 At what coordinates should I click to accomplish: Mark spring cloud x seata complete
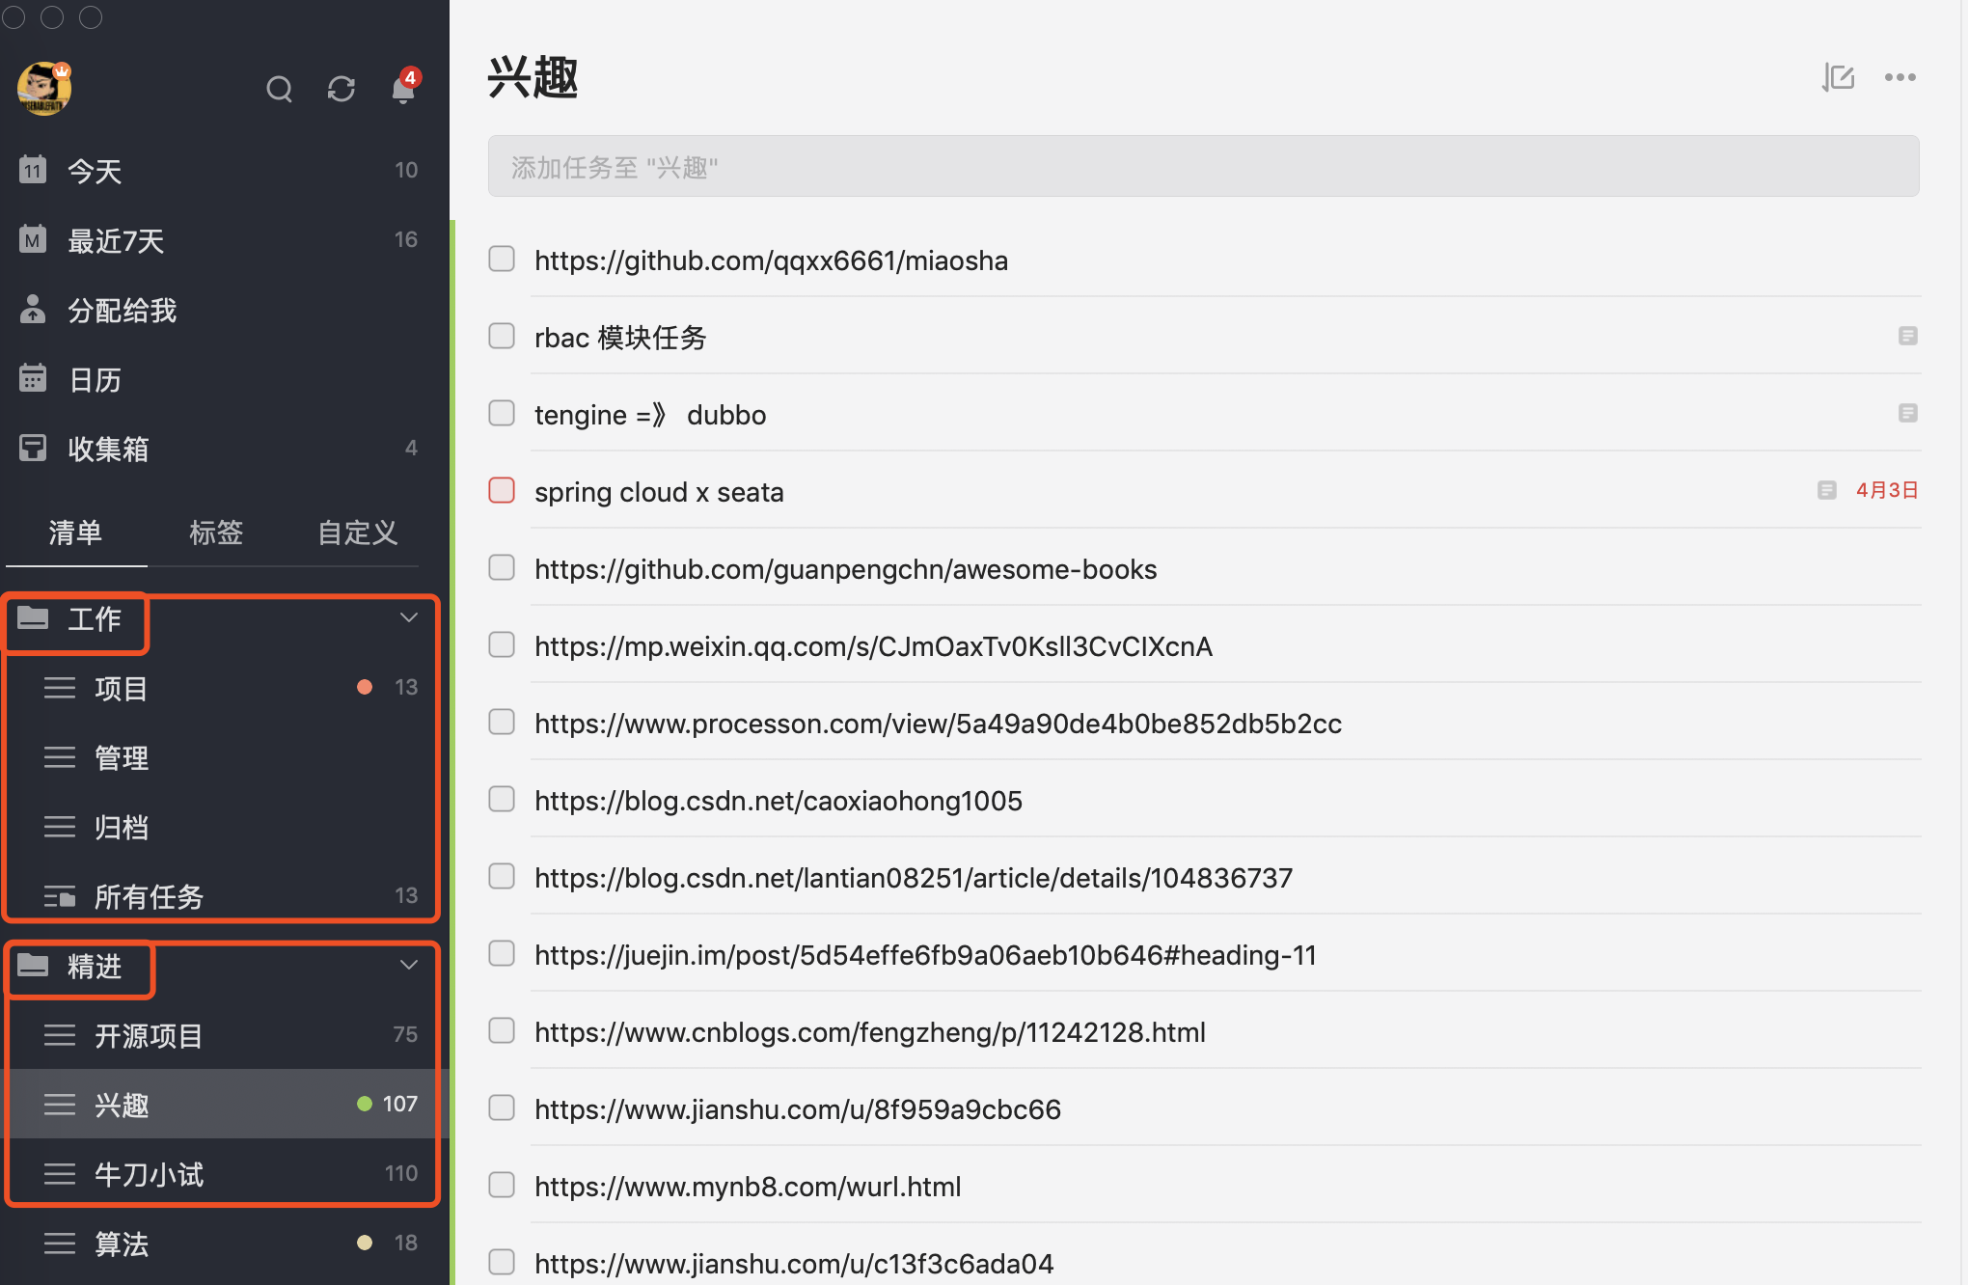click(502, 491)
